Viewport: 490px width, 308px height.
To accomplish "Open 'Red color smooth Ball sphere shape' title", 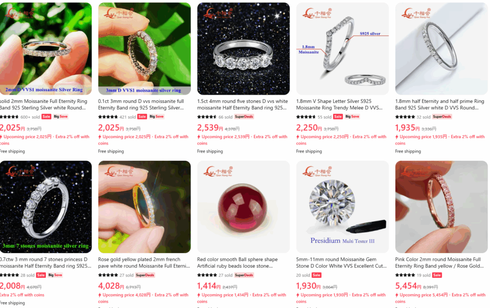I will tap(237, 259).
